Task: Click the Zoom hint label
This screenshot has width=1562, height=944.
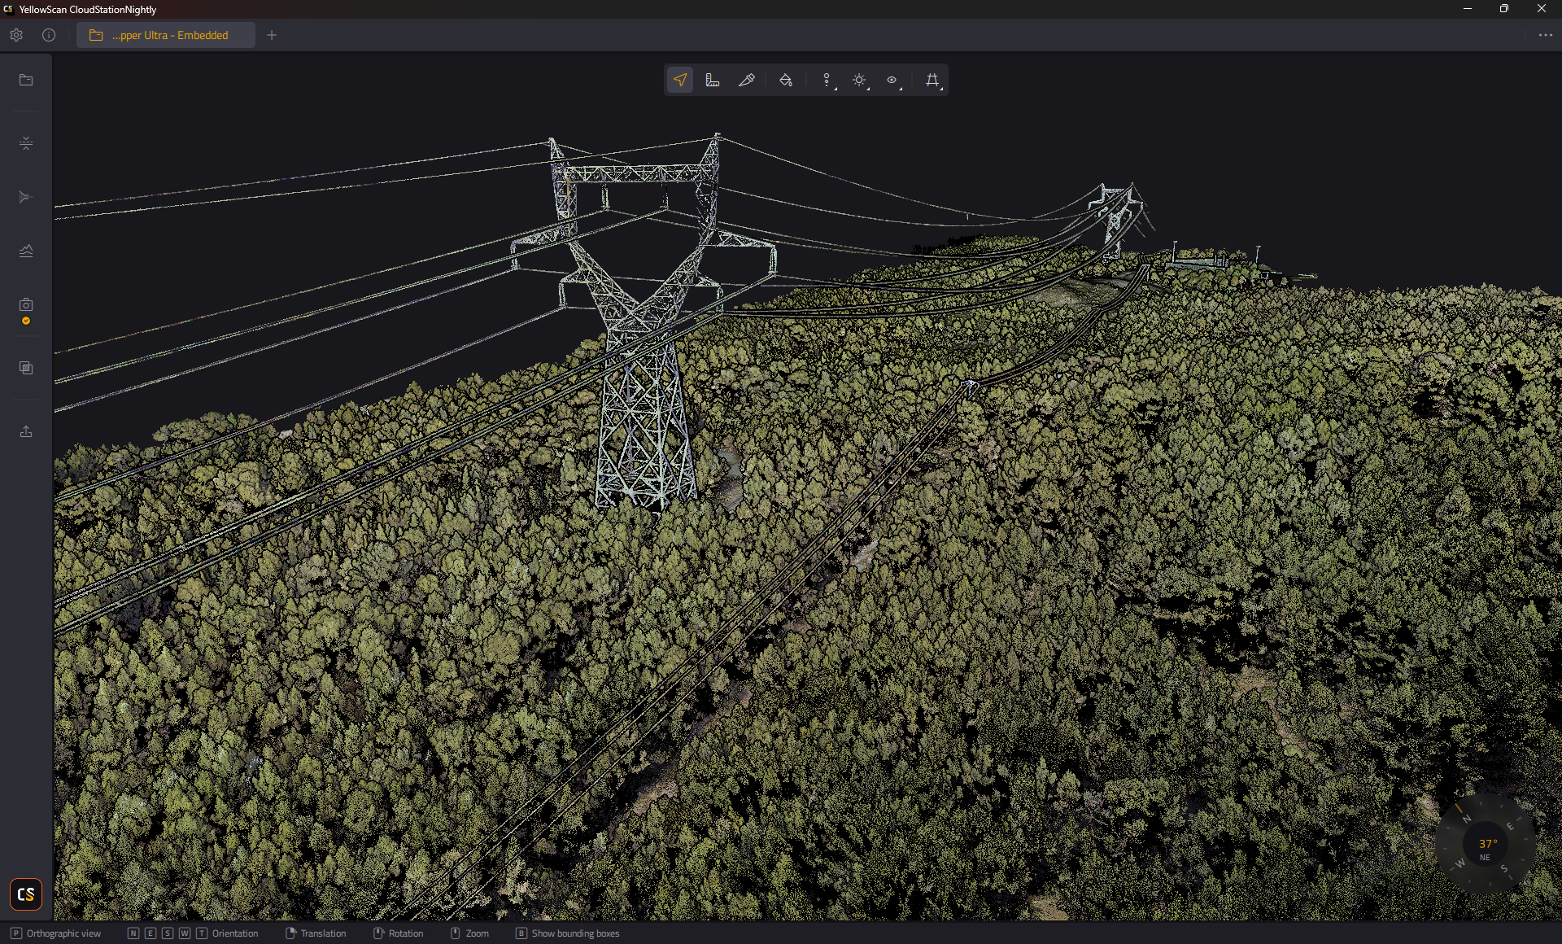Action: point(478,933)
